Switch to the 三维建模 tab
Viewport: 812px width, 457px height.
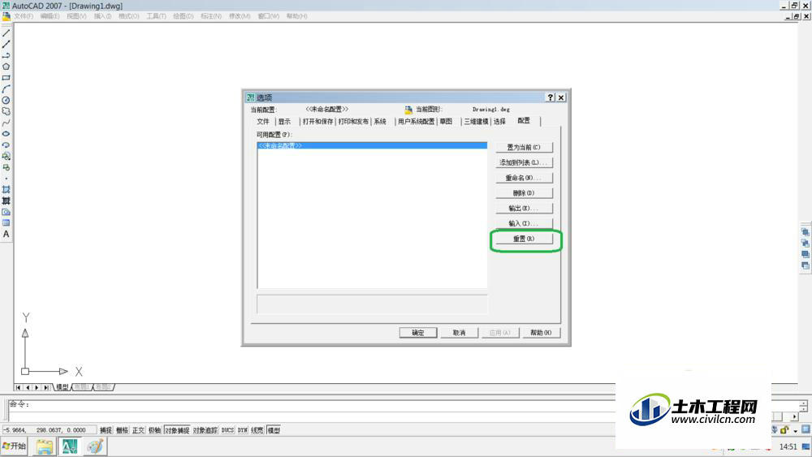[476, 122]
